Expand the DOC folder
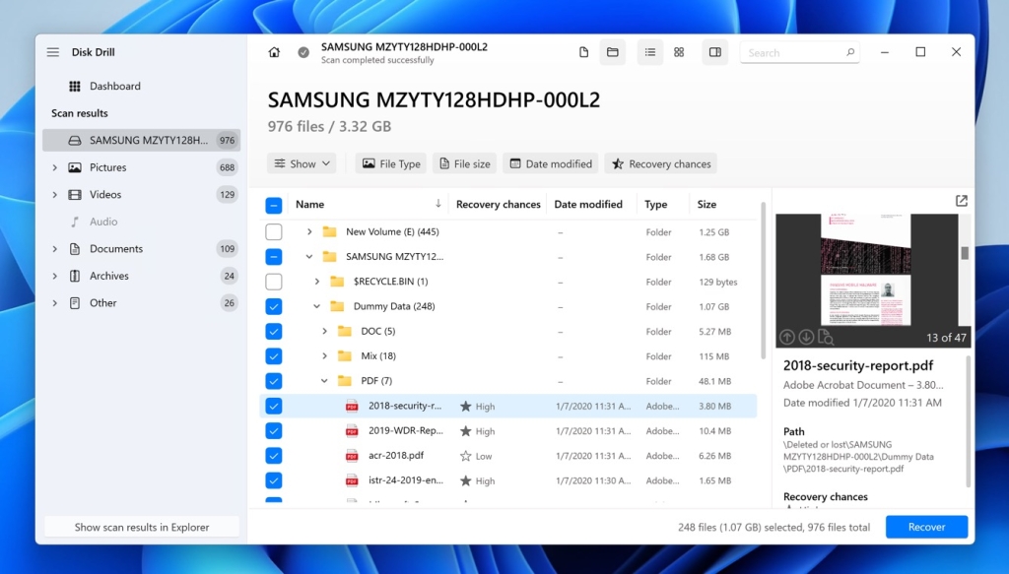This screenshot has width=1009, height=574. 323,331
